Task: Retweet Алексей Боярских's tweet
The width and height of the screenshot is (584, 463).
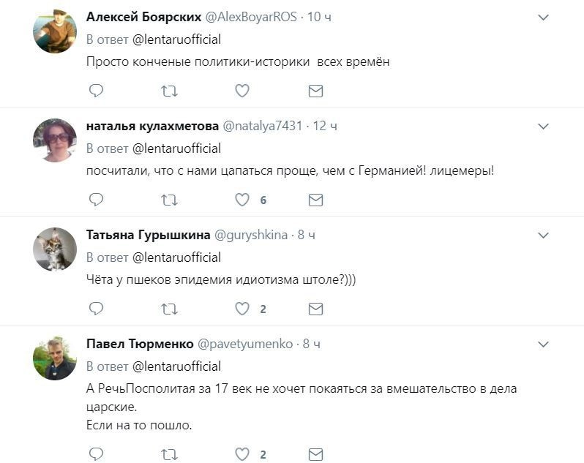Action: tap(169, 91)
